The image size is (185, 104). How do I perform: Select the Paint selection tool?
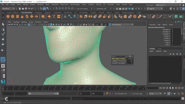click(3, 34)
